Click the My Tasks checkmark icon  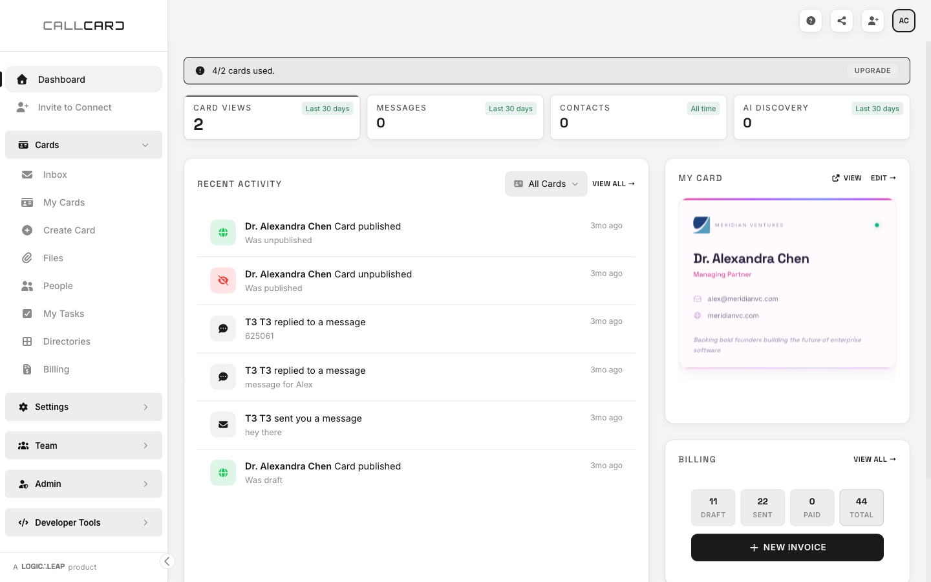[27, 314]
